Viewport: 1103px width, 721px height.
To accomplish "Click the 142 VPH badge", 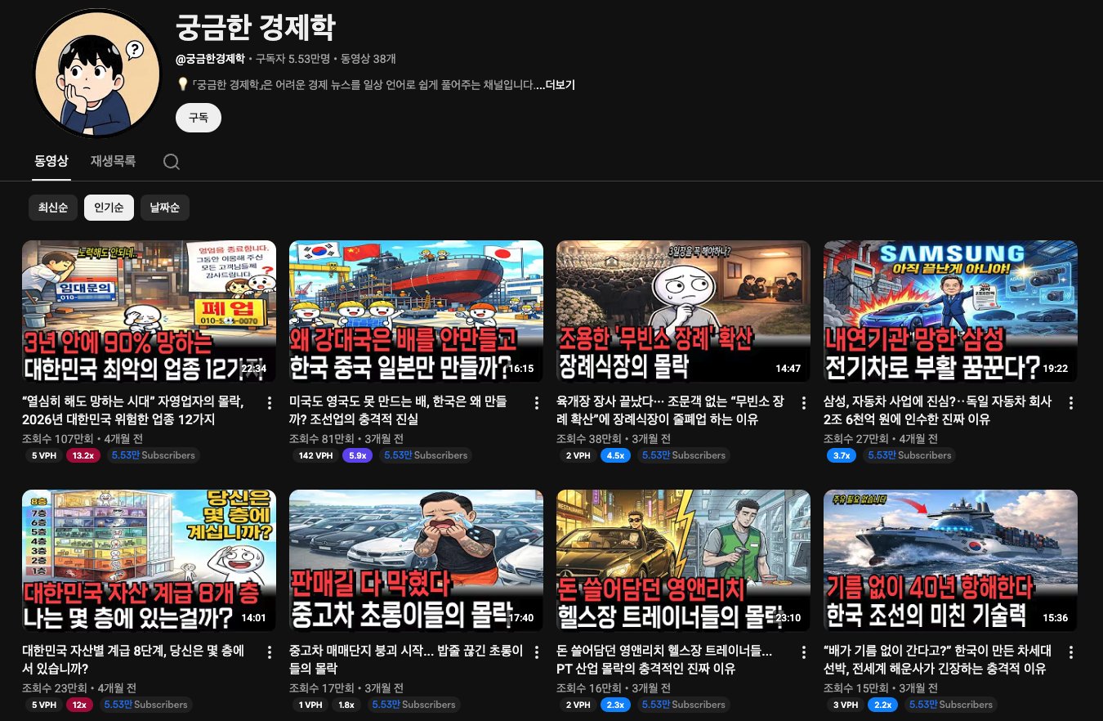I will 315,455.
